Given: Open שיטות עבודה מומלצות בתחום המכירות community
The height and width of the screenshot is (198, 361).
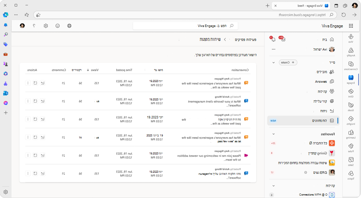Looking at the screenshot, I should click(307, 163).
